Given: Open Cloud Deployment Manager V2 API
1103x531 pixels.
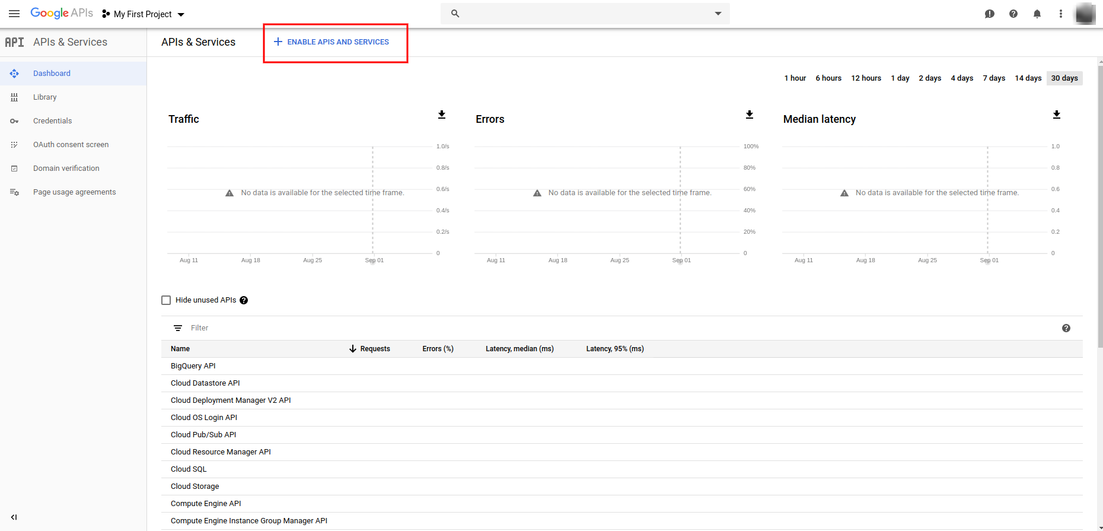Looking at the screenshot, I should pyautogui.click(x=621, y=400).
